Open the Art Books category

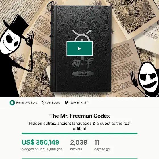pyautogui.click(x=54, y=102)
